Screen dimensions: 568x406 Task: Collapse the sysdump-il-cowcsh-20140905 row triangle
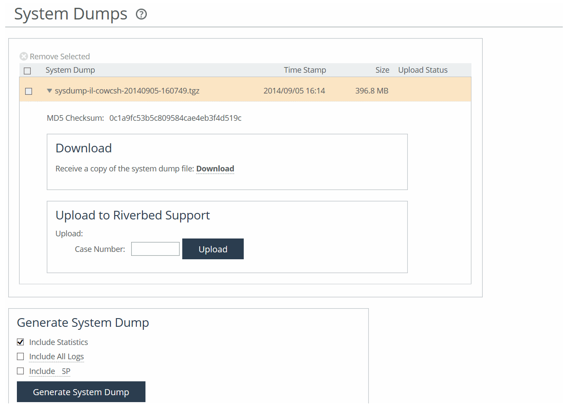coord(49,91)
